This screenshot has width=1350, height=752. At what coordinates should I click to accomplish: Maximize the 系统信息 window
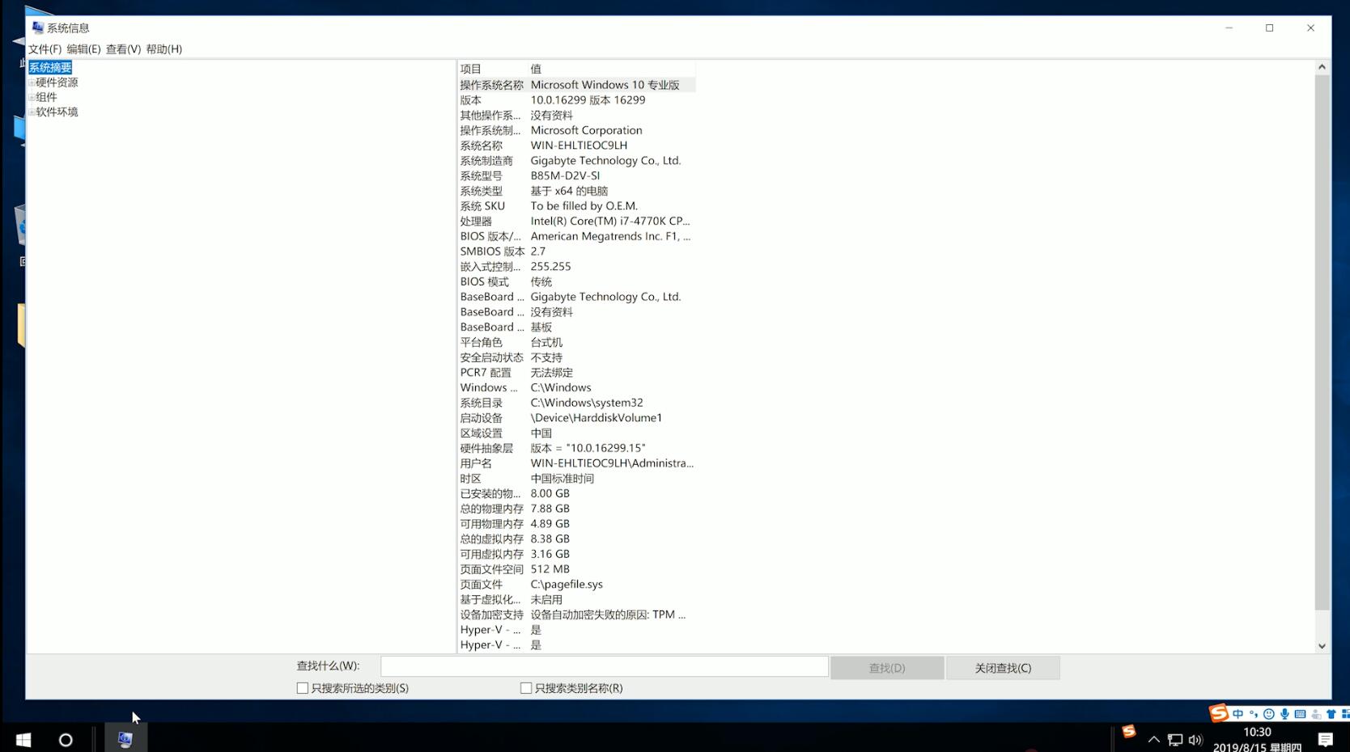click(1270, 27)
